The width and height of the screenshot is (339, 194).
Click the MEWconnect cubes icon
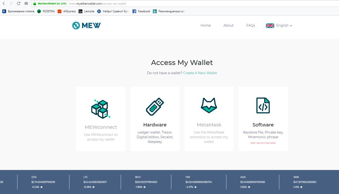tap(101, 109)
